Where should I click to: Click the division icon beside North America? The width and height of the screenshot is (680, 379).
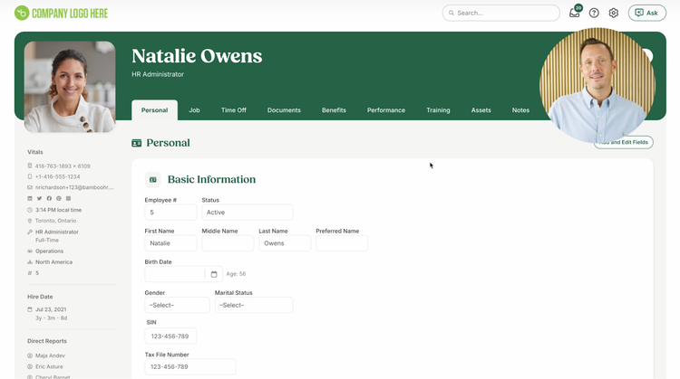click(x=30, y=262)
